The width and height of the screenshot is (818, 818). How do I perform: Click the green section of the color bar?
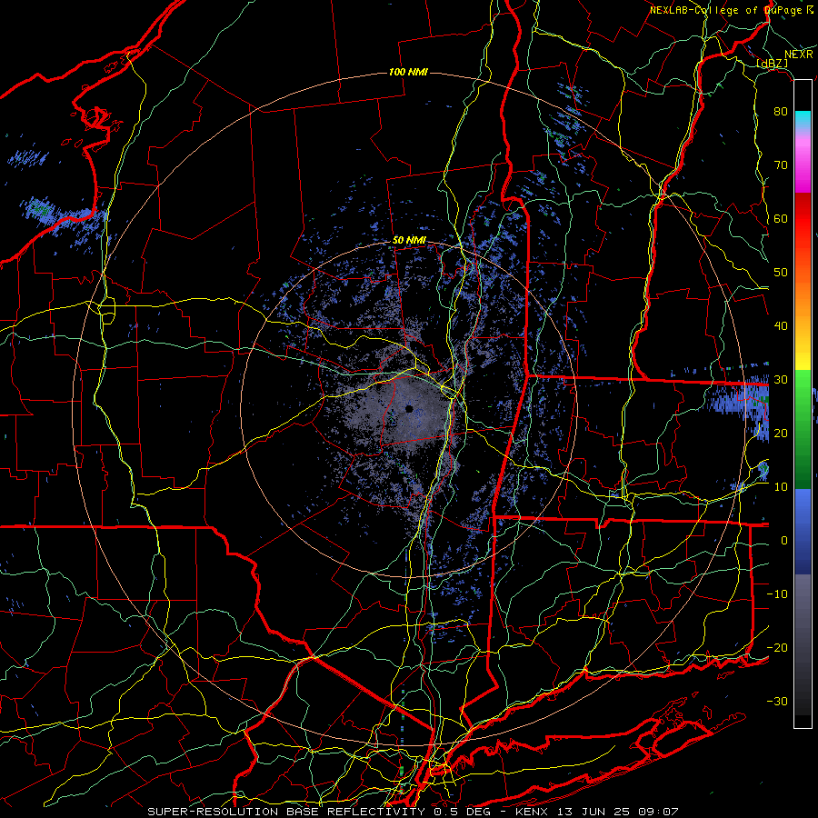point(803,428)
